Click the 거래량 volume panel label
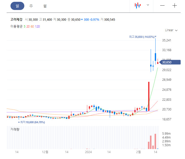 (x=15, y=129)
